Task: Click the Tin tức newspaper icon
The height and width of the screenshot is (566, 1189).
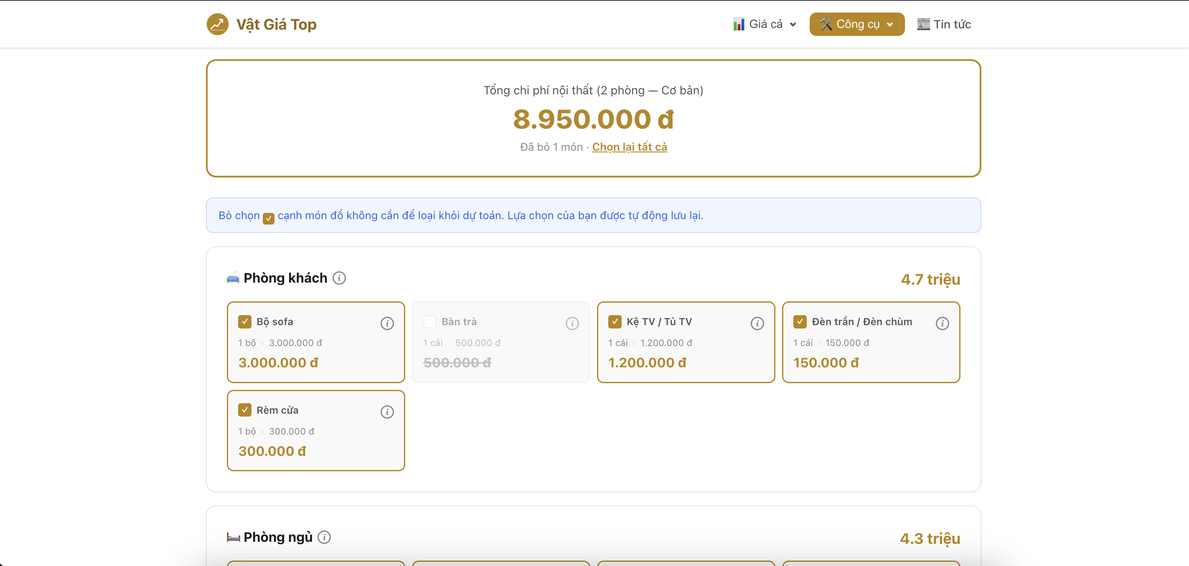Action: [x=923, y=24]
